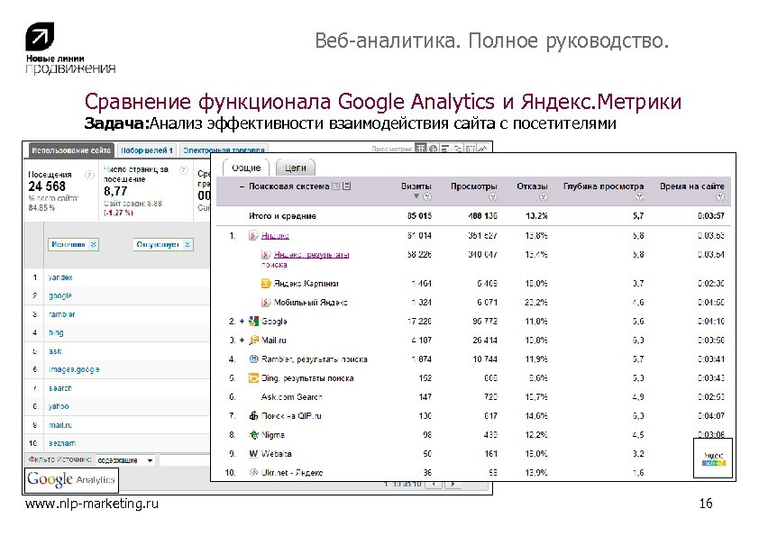Click Nigma spider icon in row 8
Image resolution: width=759 pixels, height=536 pixels.
[x=253, y=434]
